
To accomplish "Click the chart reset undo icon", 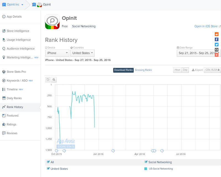I will click(48, 80).
